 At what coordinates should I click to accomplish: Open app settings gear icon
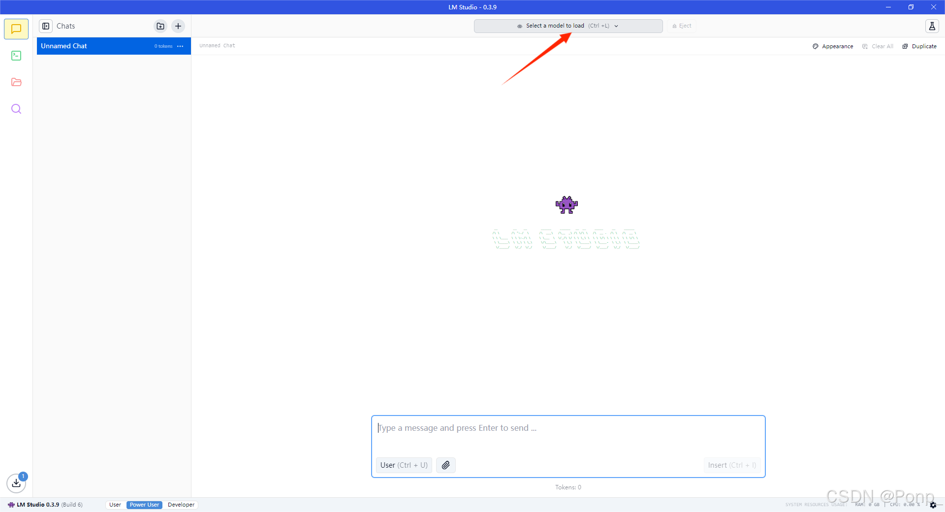point(933,505)
